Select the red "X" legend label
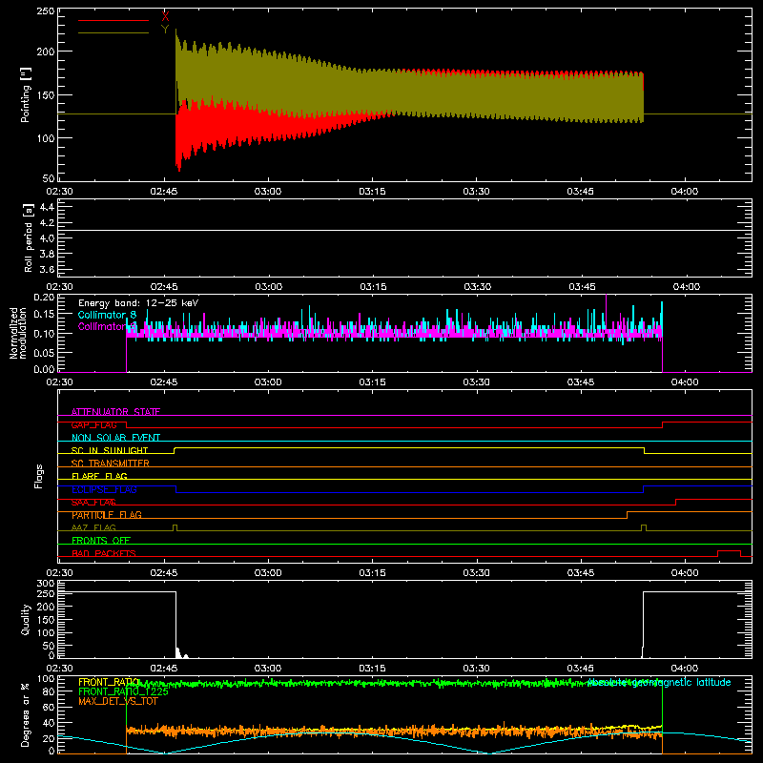 click(165, 17)
